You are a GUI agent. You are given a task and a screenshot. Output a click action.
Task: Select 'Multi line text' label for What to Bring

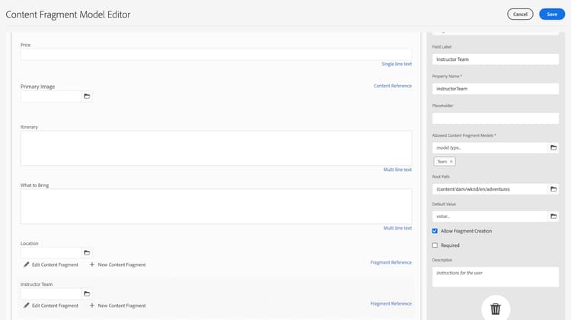[397, 228]
